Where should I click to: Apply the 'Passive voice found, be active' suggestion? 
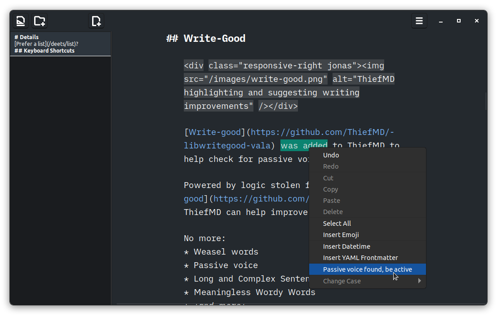[x=367, y=269]
